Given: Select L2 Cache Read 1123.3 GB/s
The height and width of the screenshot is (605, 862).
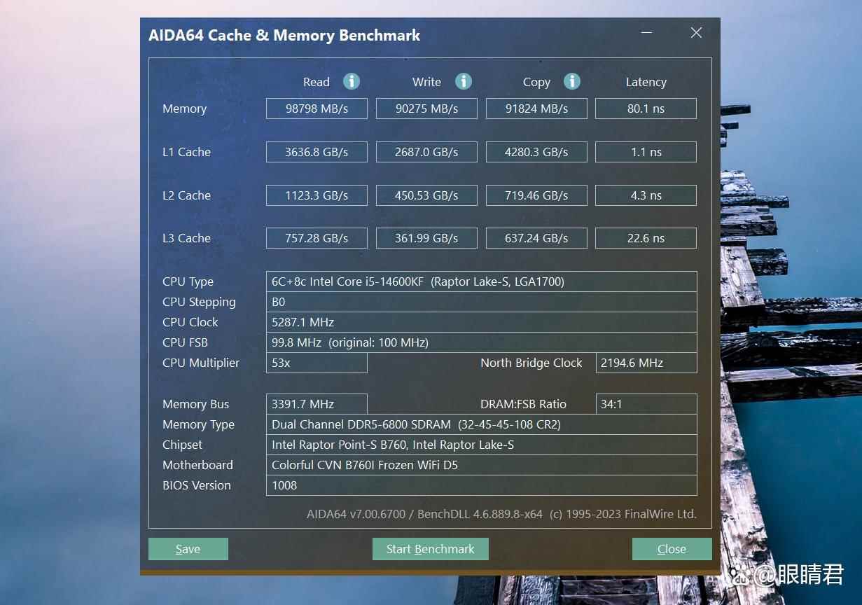Looking at the screenshot, I should tap(317, 195).
